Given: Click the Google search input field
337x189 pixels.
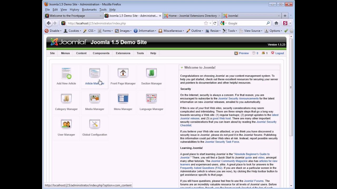Looking at the screenshot, I should (x=246, y=23).
